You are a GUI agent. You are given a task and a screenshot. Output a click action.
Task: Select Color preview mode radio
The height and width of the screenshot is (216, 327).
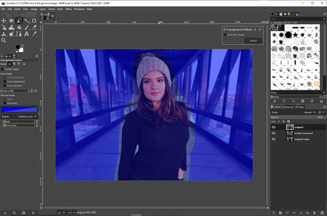(5, 99)
